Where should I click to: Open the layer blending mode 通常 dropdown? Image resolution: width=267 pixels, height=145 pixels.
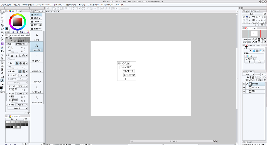point(248,74)
